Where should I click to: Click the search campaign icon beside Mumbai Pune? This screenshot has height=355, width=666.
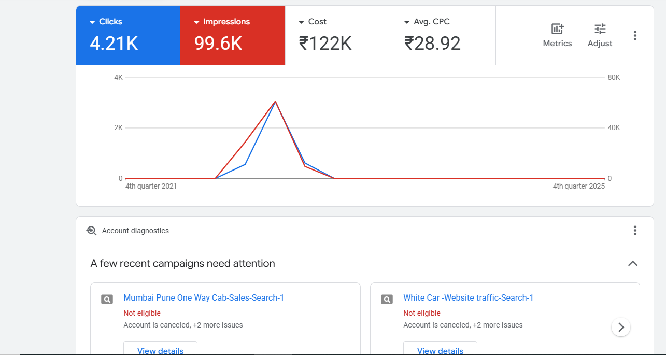click(107, 299)
